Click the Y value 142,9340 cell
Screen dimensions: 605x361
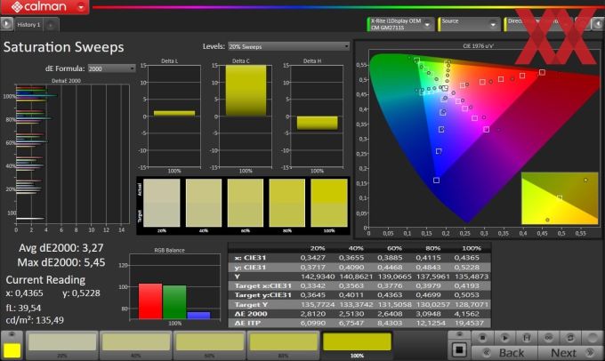[317, 277]
